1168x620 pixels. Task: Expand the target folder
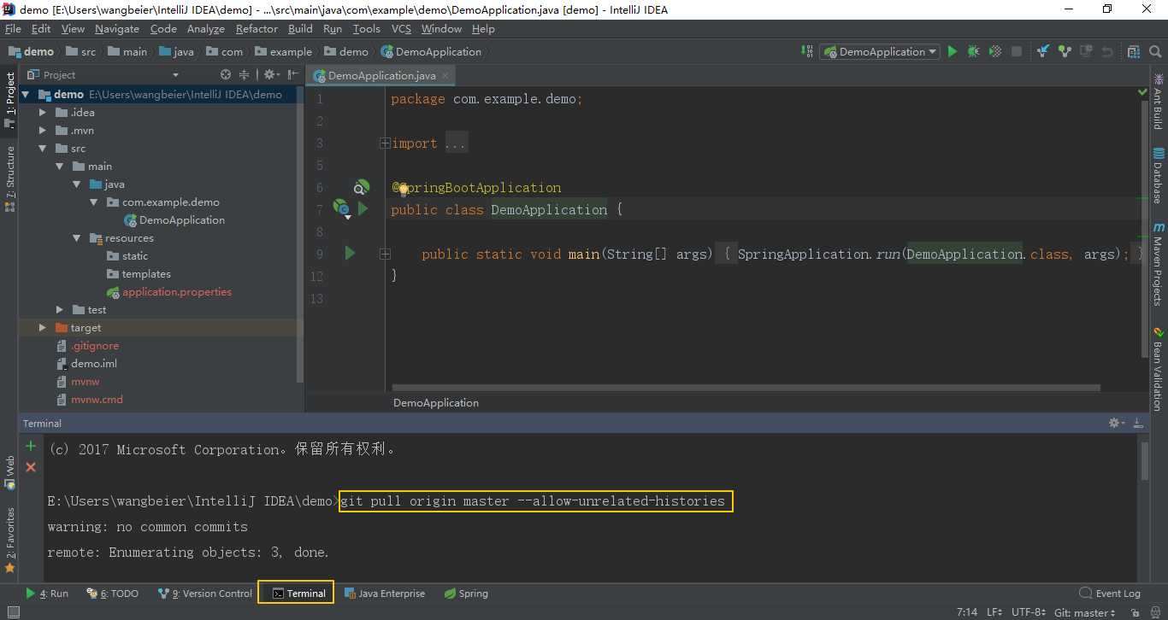pyautogui.click(x=43, y=327)
